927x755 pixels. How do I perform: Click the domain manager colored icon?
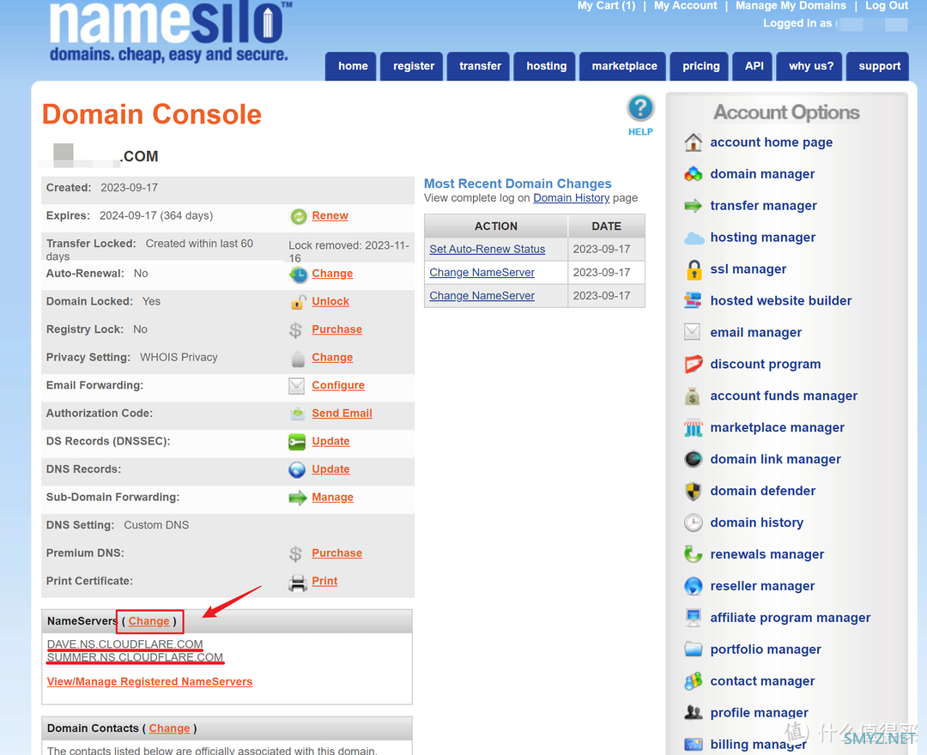pos(693,174)
